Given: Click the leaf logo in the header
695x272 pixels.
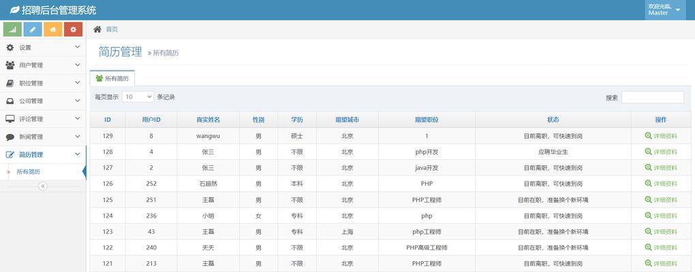Looking at the screenshot, I should tap(14, 10).
